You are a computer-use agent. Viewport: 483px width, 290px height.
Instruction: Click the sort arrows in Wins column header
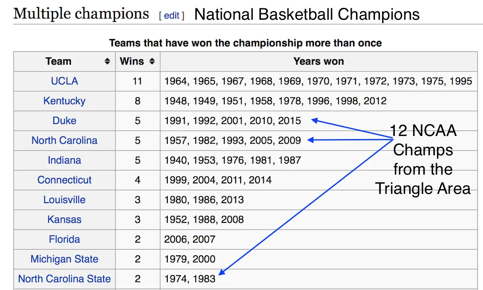click(152, 62)
